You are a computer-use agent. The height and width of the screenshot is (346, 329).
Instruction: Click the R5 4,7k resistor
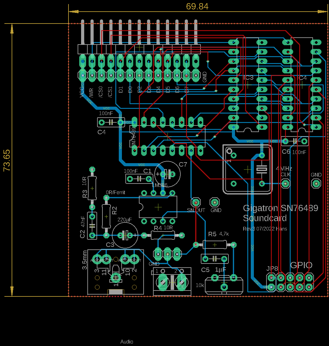215,244
